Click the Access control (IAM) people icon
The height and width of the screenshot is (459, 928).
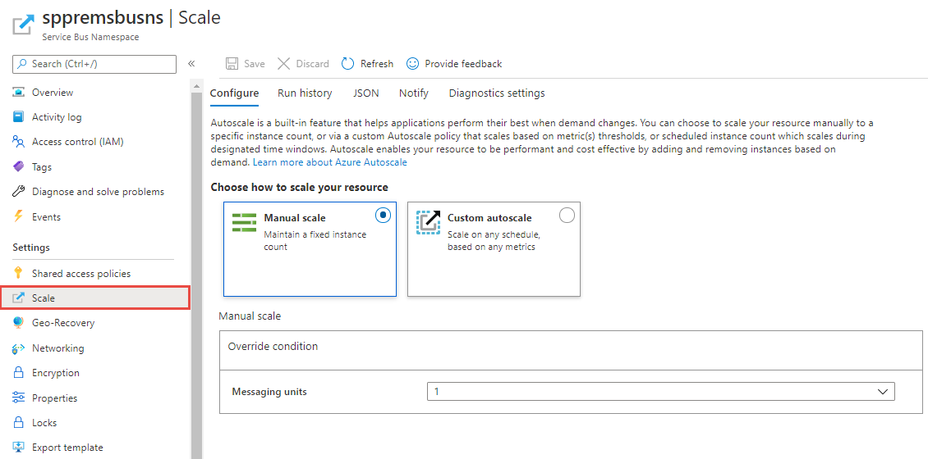(19, 142)
